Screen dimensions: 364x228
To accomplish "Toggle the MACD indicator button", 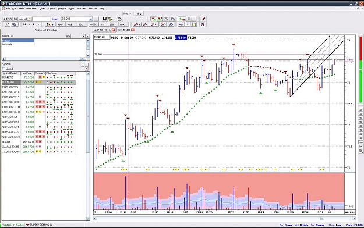I will click(x=93, y=24).
